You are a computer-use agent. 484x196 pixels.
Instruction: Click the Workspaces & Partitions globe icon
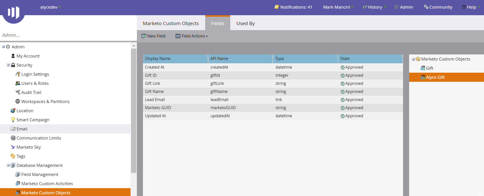tap(18, 101)
